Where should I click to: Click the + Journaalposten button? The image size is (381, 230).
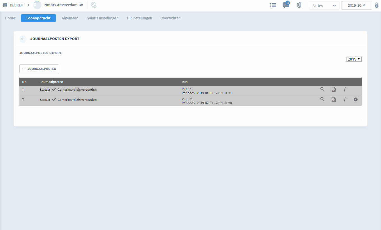39,69
